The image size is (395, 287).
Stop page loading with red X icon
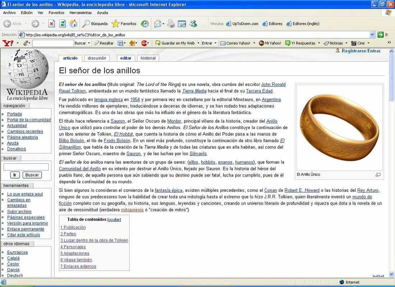pos(51,24)
